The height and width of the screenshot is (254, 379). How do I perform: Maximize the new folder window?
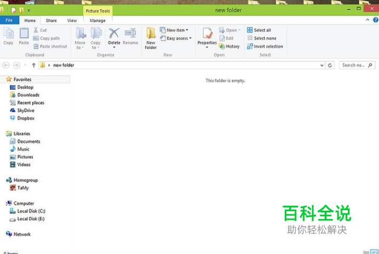pos(359,9)
